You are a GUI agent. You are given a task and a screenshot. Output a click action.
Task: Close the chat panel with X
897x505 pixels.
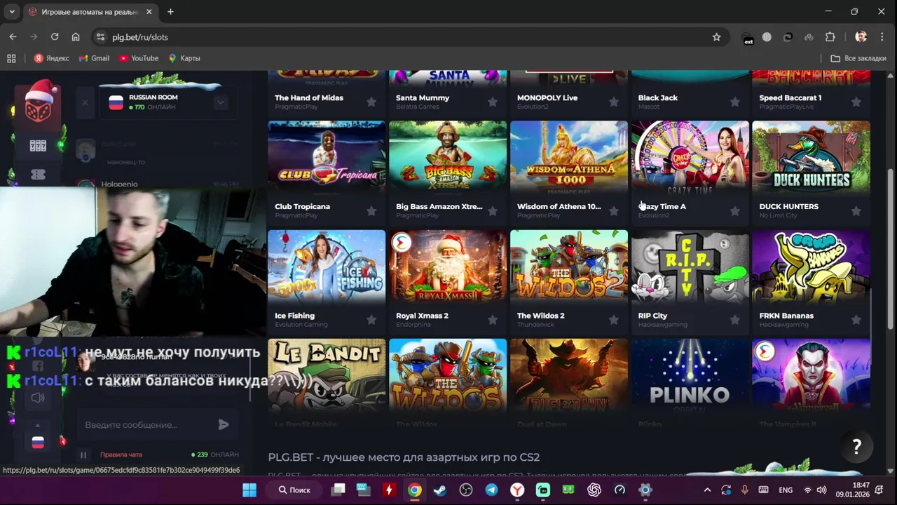(x=85, y=102)
